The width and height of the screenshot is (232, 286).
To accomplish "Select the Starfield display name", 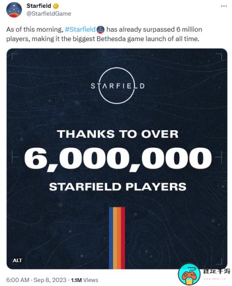I will 39,6.
